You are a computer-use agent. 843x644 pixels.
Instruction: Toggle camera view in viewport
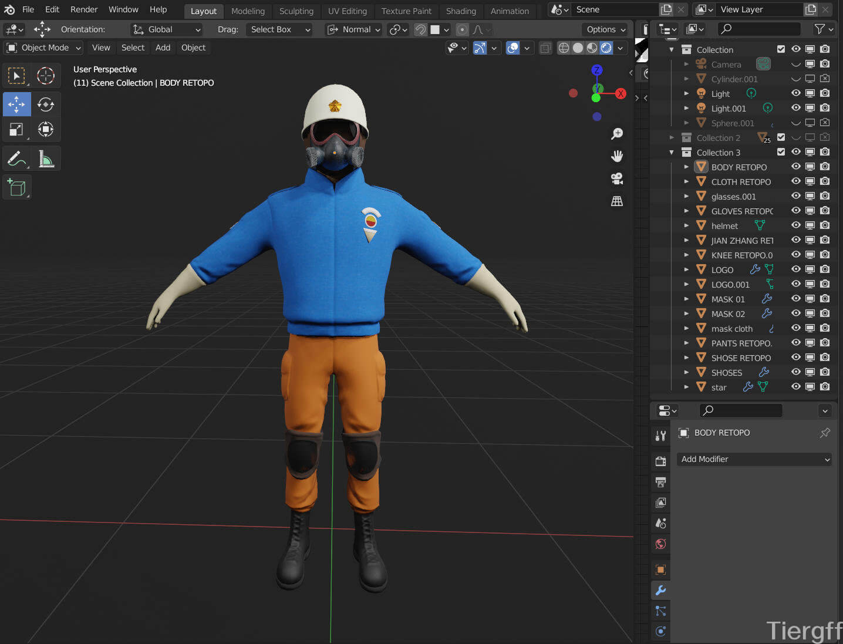coord(617,178)
